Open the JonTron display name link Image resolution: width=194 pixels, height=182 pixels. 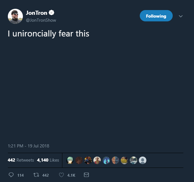(x=37, y=13)
